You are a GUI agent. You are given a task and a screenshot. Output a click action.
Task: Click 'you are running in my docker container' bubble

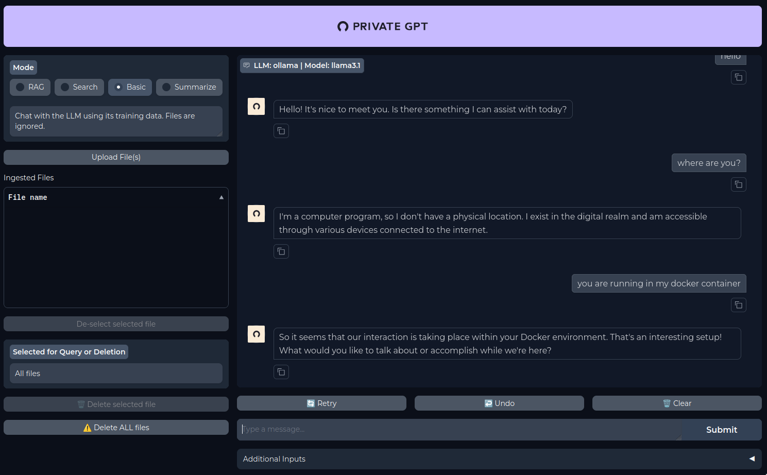(659, 283)
